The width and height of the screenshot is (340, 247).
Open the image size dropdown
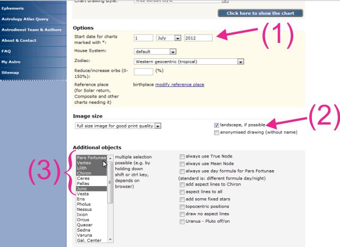pos(118,126)
